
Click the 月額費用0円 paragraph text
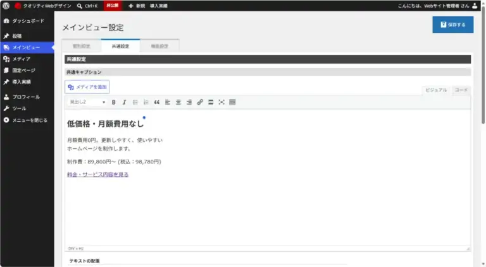pos(115,140)
